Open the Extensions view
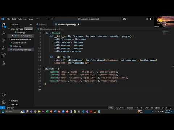Viewport: 174px width, 130px height. click(x=4, y=55)
